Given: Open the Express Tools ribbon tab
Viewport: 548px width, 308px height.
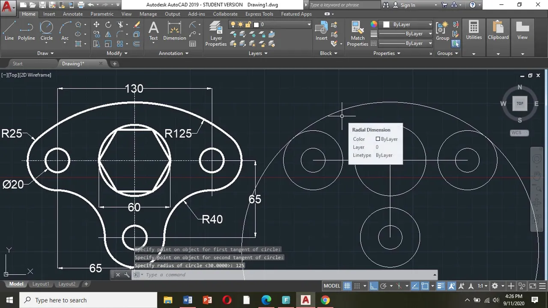Looking at the screenshot, I should click(x=259, y=14).
